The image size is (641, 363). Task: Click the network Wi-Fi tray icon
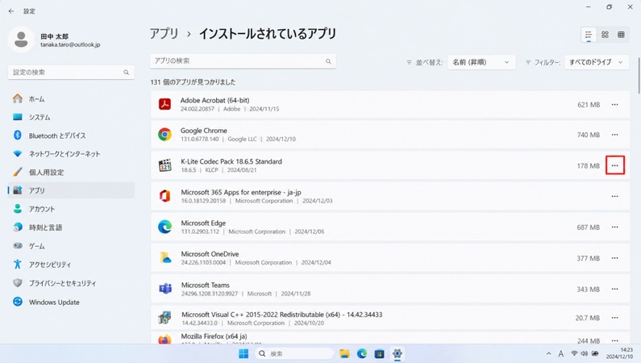(574, 353)
